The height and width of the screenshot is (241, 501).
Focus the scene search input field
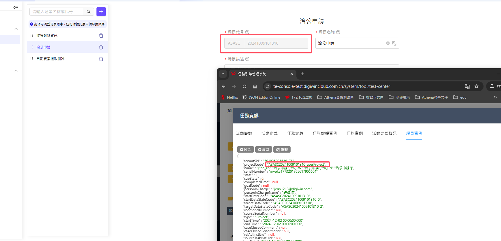(56, 12)
